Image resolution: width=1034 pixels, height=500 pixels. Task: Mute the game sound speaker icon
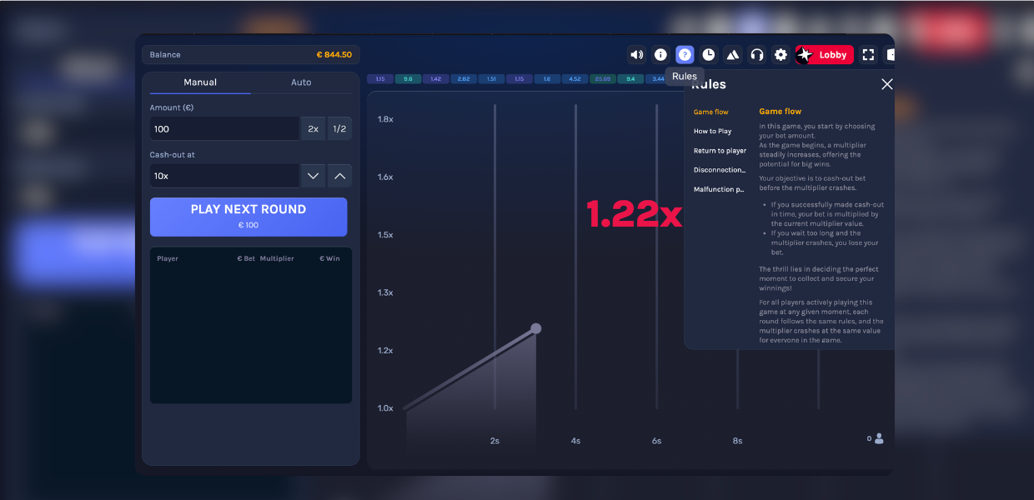click(x=636, y=55)
